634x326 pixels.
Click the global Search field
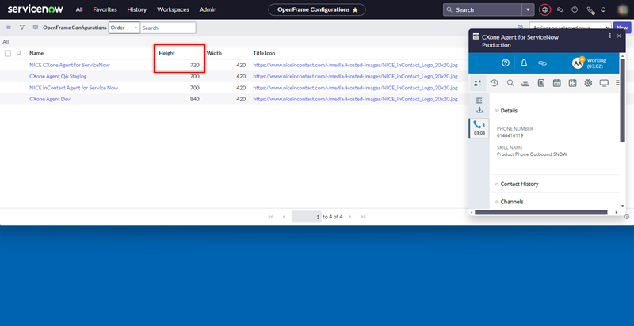[x=483, y=9]
